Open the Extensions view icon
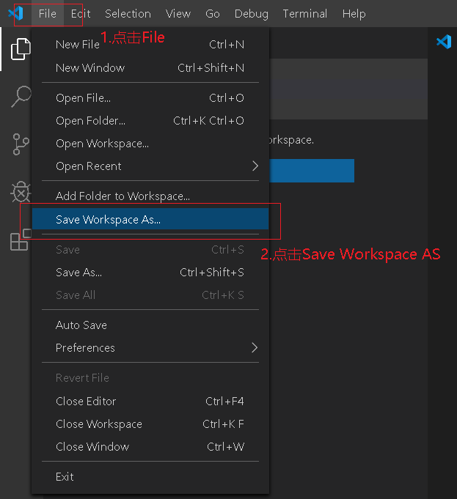This screenshot has width=457, height=499. (20, 240)
